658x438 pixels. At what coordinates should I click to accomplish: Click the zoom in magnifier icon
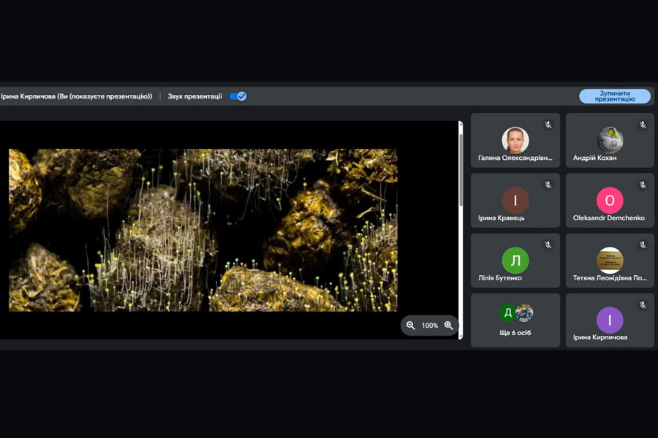pos(449,326)
